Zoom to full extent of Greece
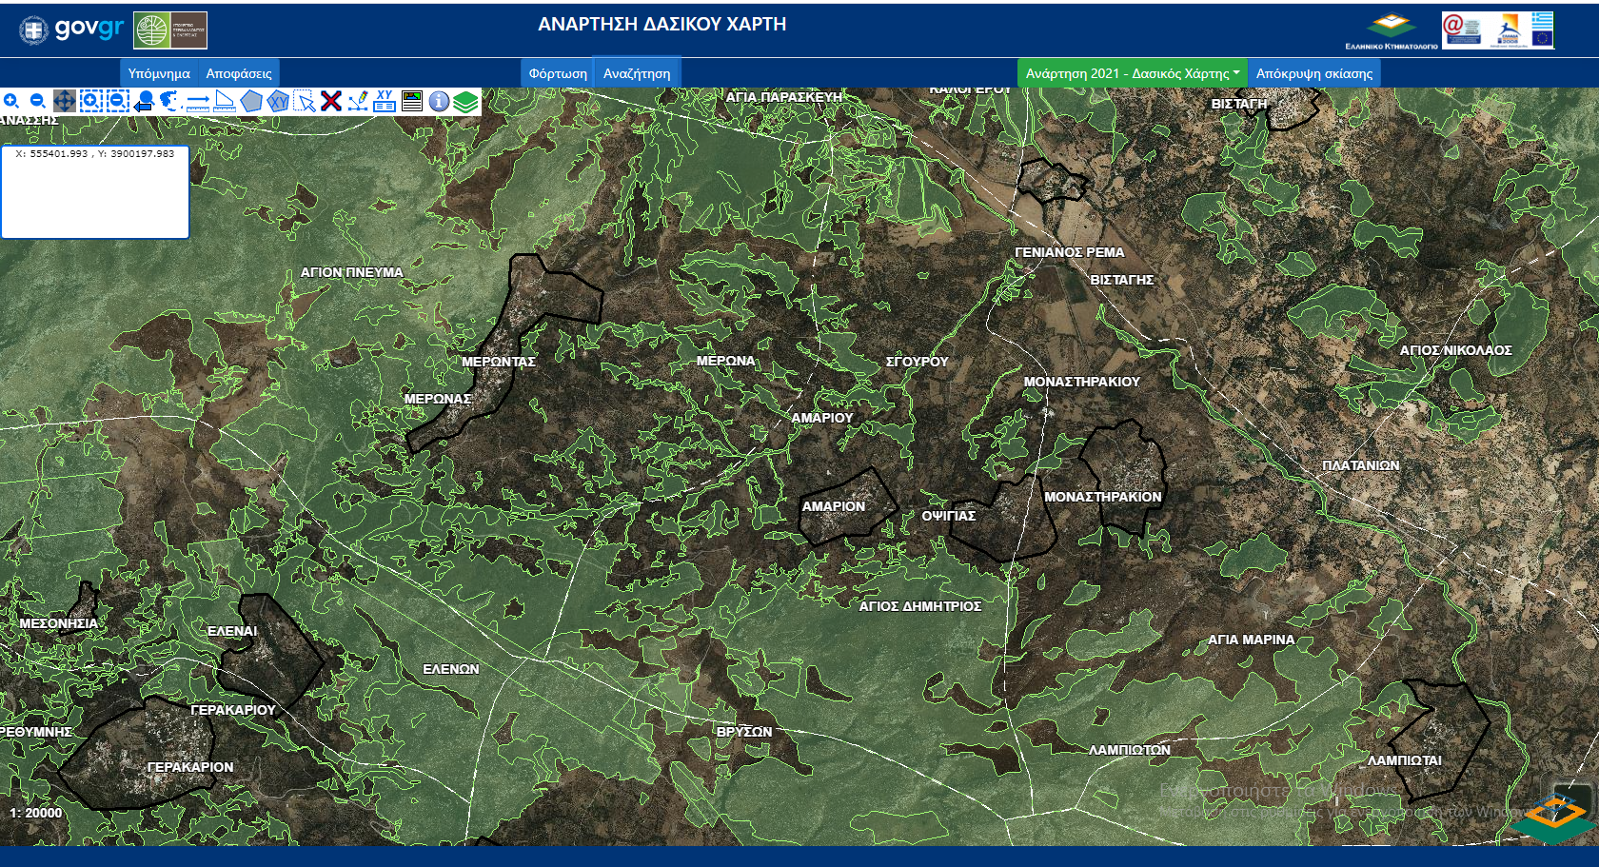 (x=170, y=101)
